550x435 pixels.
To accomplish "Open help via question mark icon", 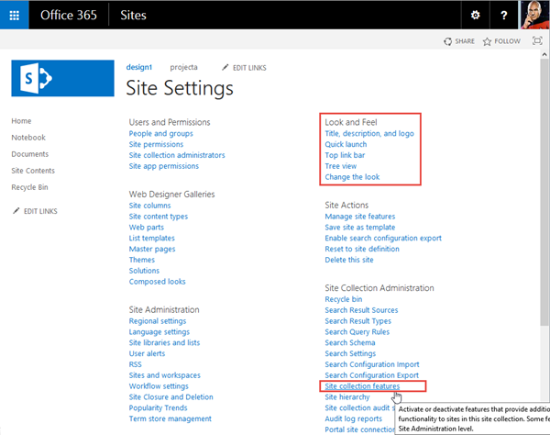I will pyautogui.click(x=504, y=15).
